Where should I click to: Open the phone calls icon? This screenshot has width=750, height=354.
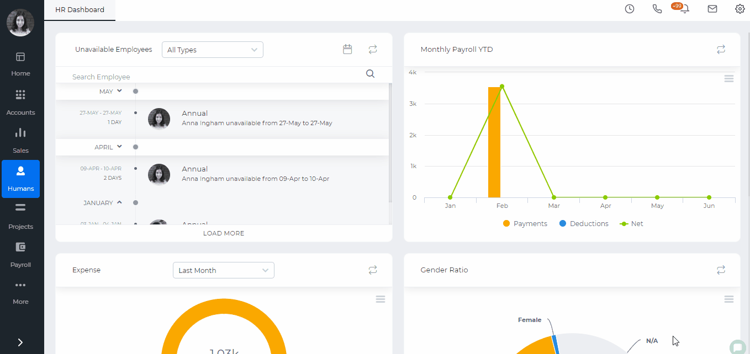657,9
